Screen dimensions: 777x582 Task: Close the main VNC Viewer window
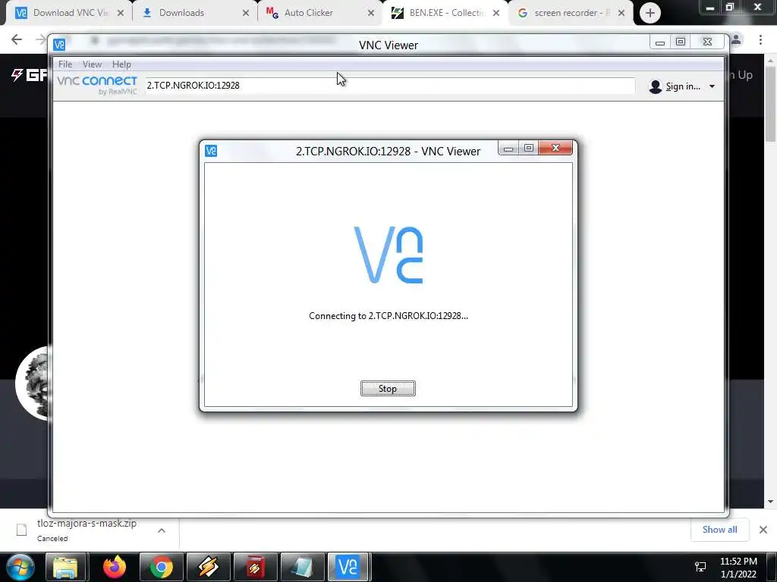(x=708, y=42)
